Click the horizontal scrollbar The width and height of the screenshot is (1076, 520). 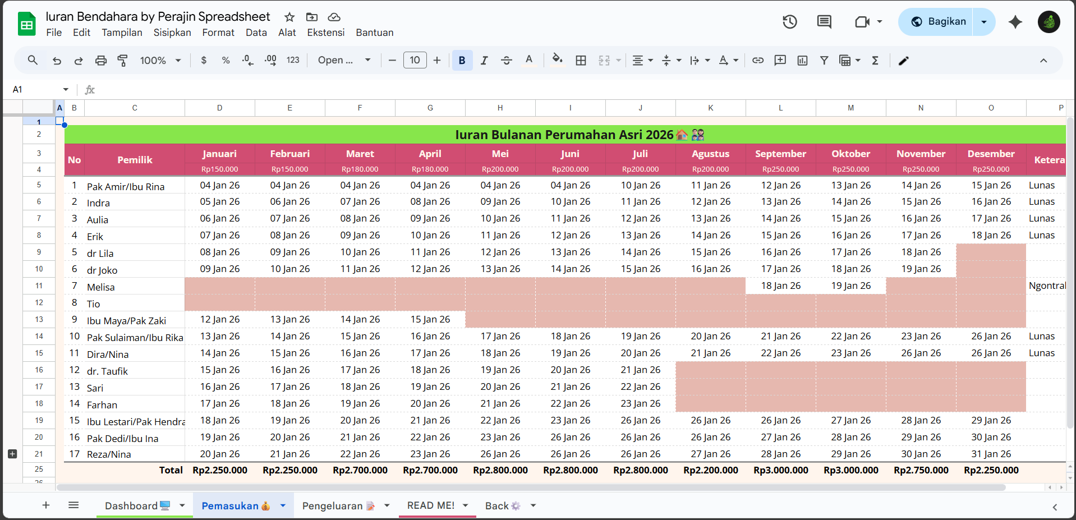pos(531,487)
